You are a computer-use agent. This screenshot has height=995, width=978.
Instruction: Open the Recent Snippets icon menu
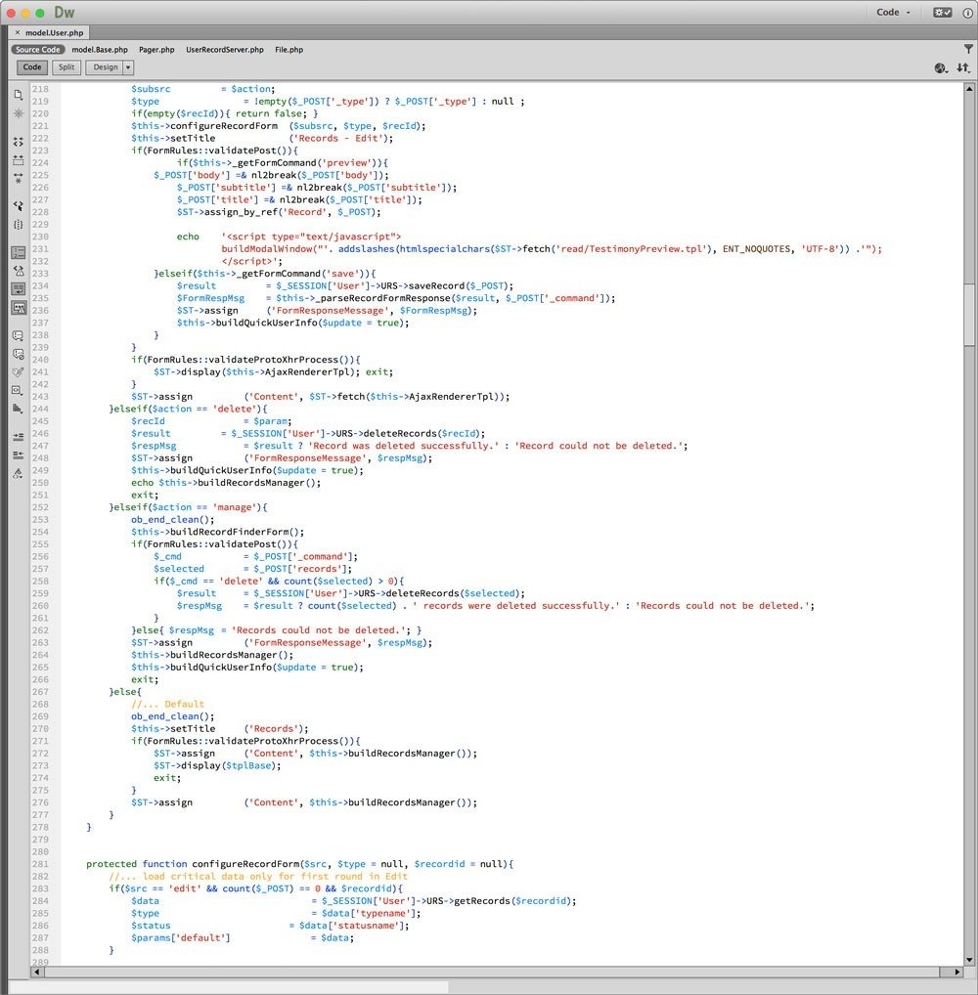[18, 391]
